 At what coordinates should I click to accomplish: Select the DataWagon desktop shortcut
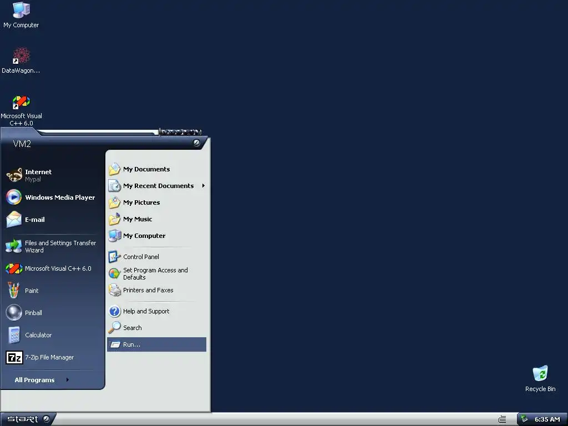point(21,60)
